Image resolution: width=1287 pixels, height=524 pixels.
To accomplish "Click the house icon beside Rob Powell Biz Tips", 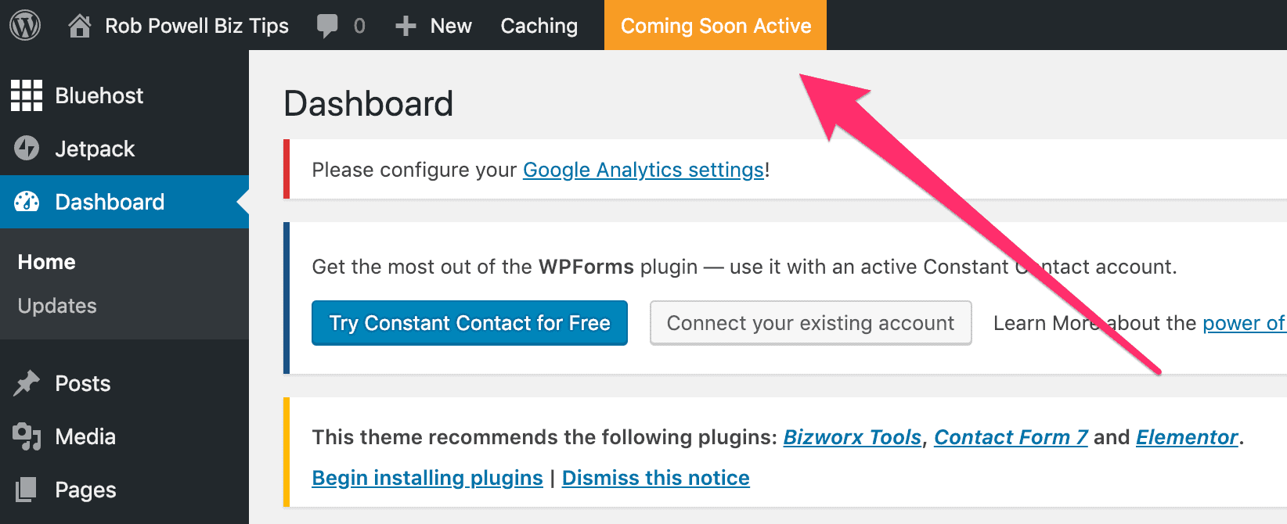I will [78, 24].
